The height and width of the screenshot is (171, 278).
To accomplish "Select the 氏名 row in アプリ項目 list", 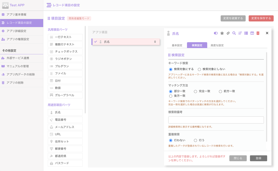I will [x=126, y=42].
